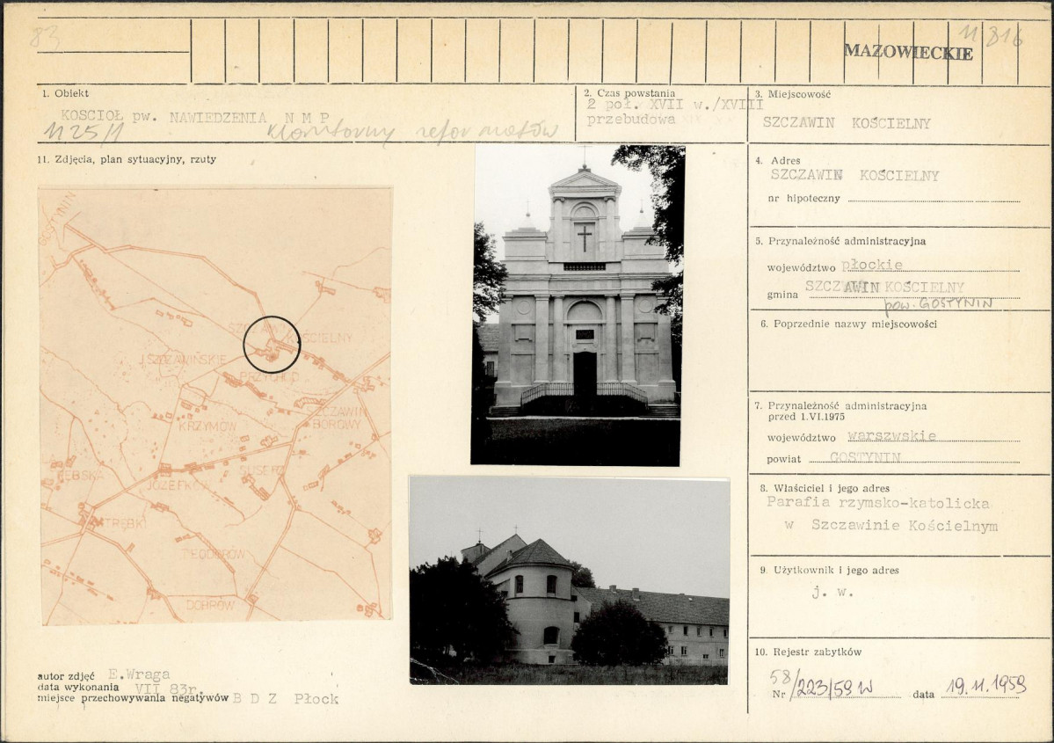1054x743 pixels.
Task: Click the KRZYMÓW label on the map
Action: click(x=207, y=426)
